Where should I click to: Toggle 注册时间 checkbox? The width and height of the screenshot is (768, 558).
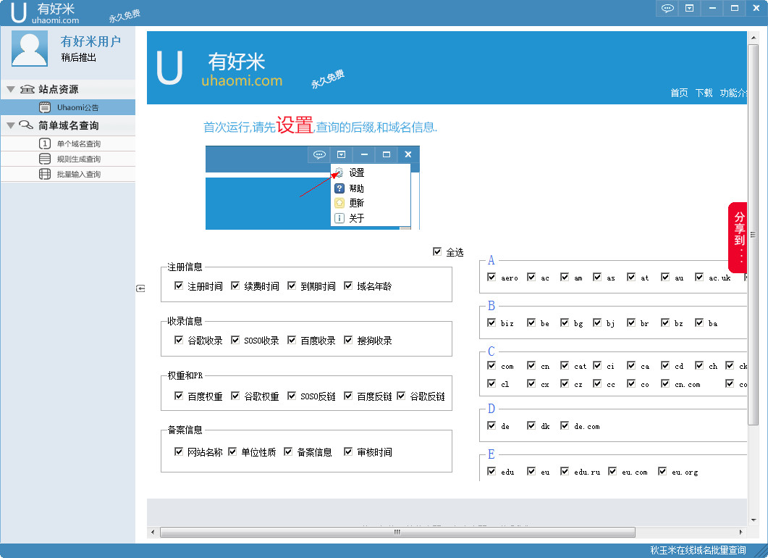coord(179,286)
